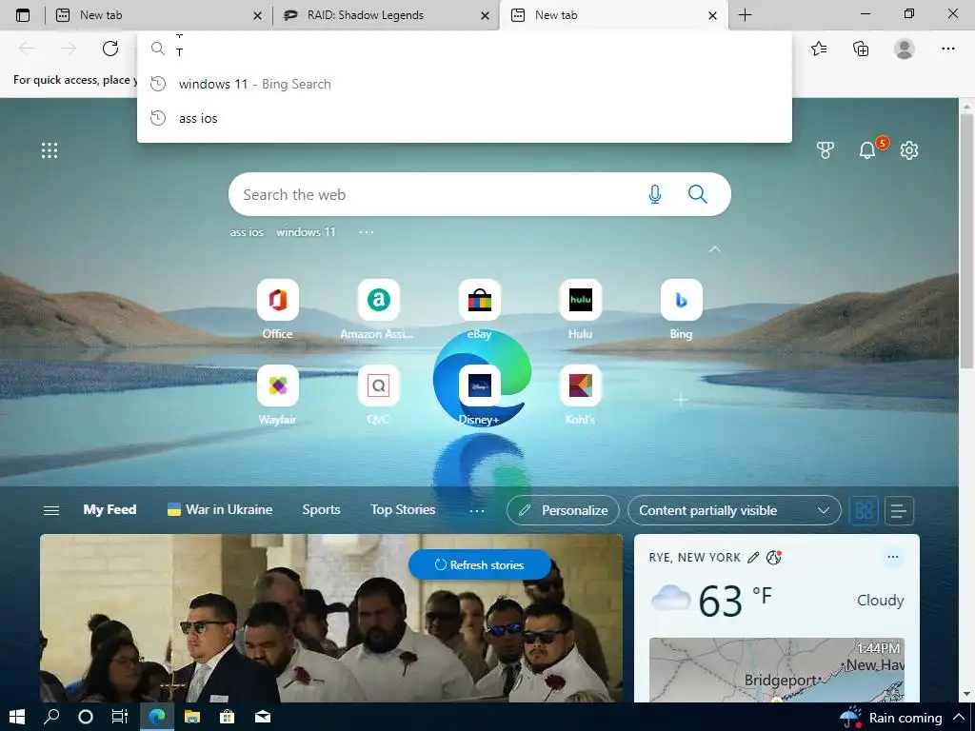Open the feed hamburger menu icon

[51, 510]
